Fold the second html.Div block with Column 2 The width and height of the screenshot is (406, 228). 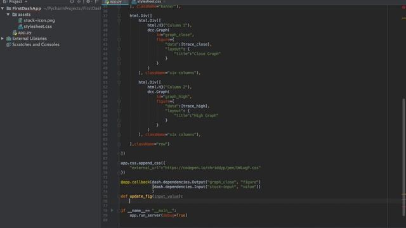pos(119,82)
